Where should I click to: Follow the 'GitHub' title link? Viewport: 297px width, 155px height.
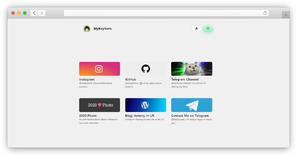(130, 79)
